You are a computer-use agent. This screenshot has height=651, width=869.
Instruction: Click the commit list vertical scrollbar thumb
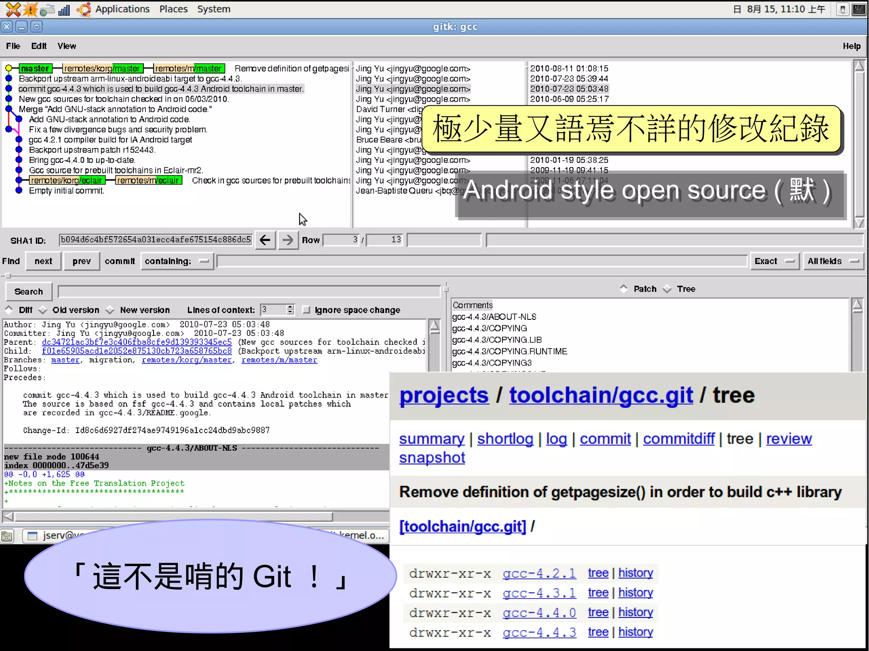click(x=859, y=144)
